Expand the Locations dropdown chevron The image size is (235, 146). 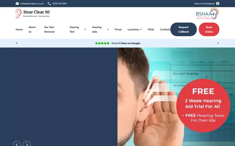pyautogui.click(x=141, y=29)
